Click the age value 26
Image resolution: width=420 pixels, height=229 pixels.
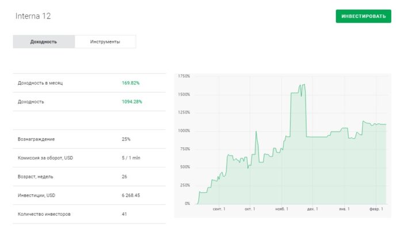point(124,177)
